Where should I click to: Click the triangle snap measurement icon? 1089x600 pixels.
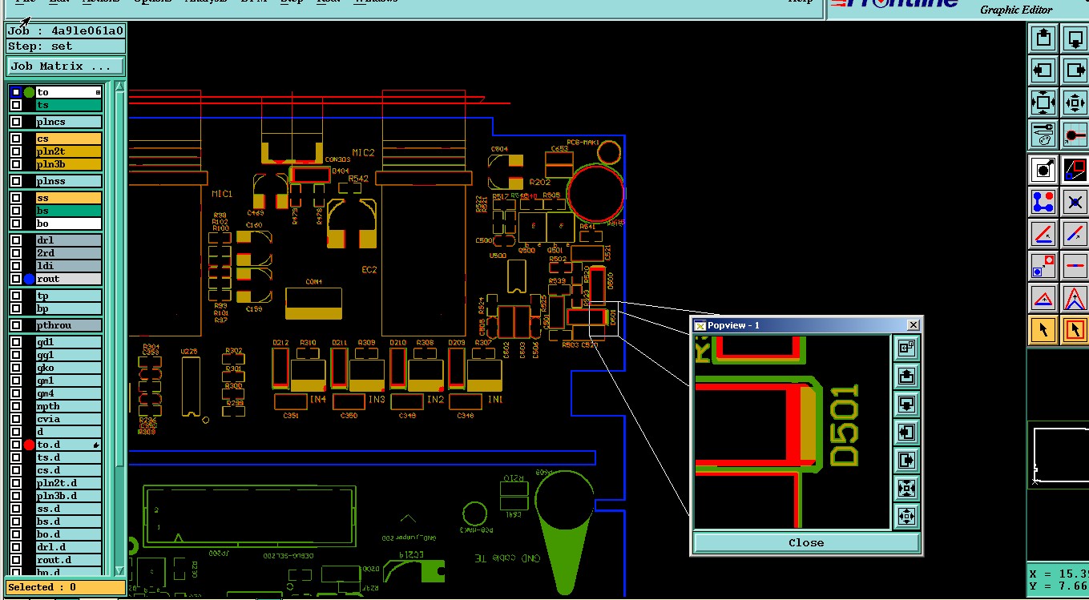pyautogui.click(x=1043, y=297)
